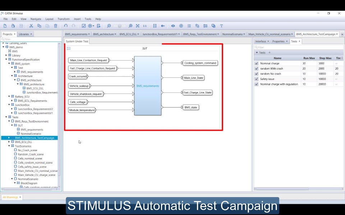Screen dimensions: 345x215
Task: Click the Fit to window crossed-arrows icon
Action: click(x=138, y=26)
